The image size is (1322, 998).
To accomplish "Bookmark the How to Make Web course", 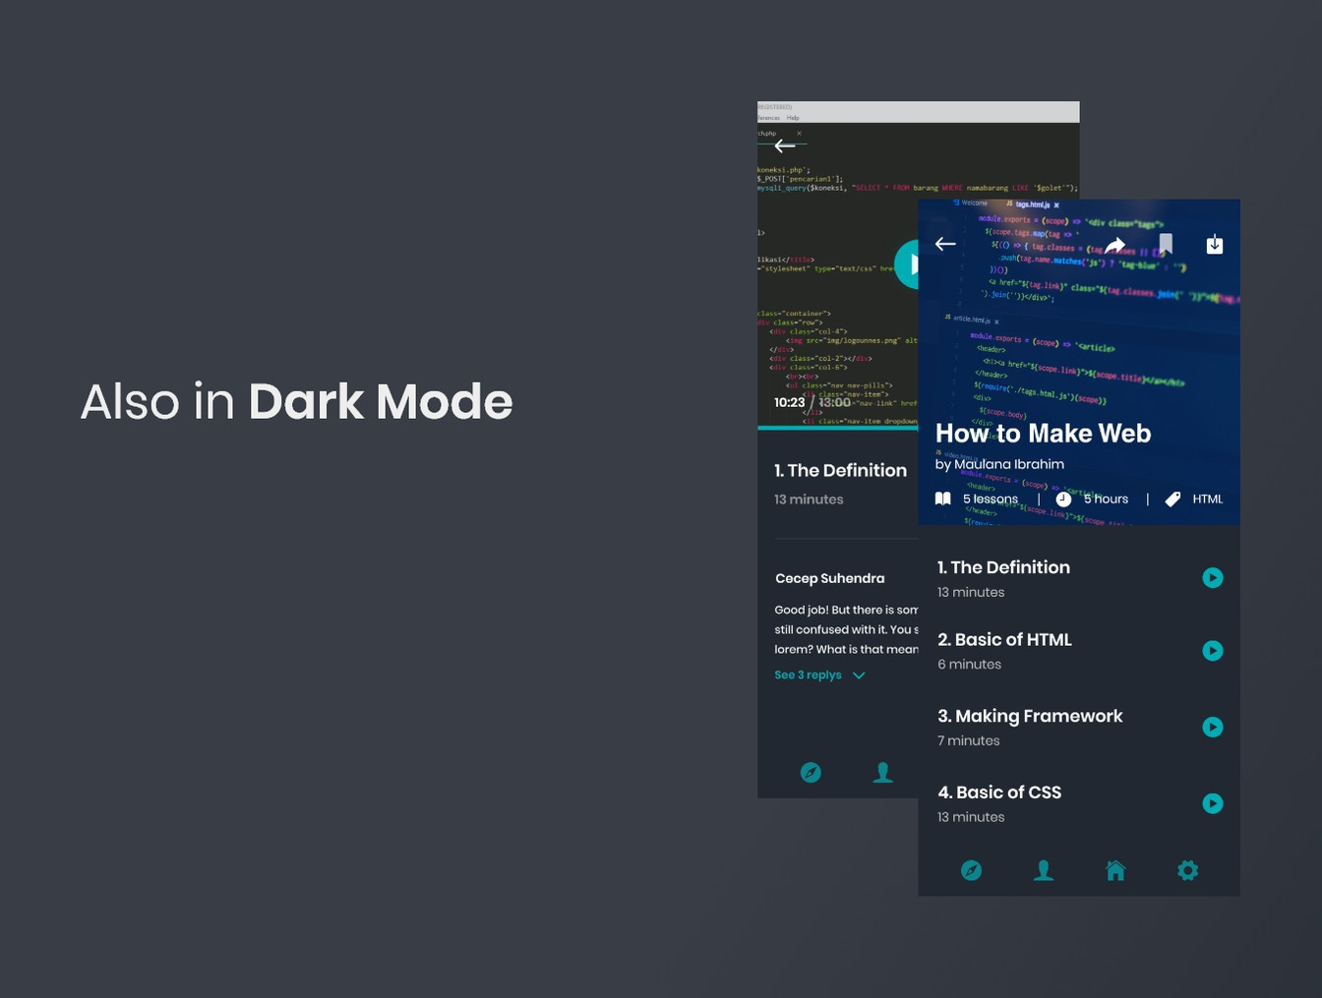I will (x=1166, y=244).
